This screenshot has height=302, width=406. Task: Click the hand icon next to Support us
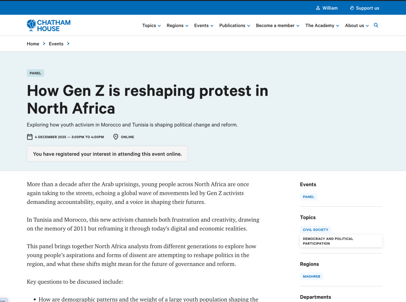[x=352, y=8]
